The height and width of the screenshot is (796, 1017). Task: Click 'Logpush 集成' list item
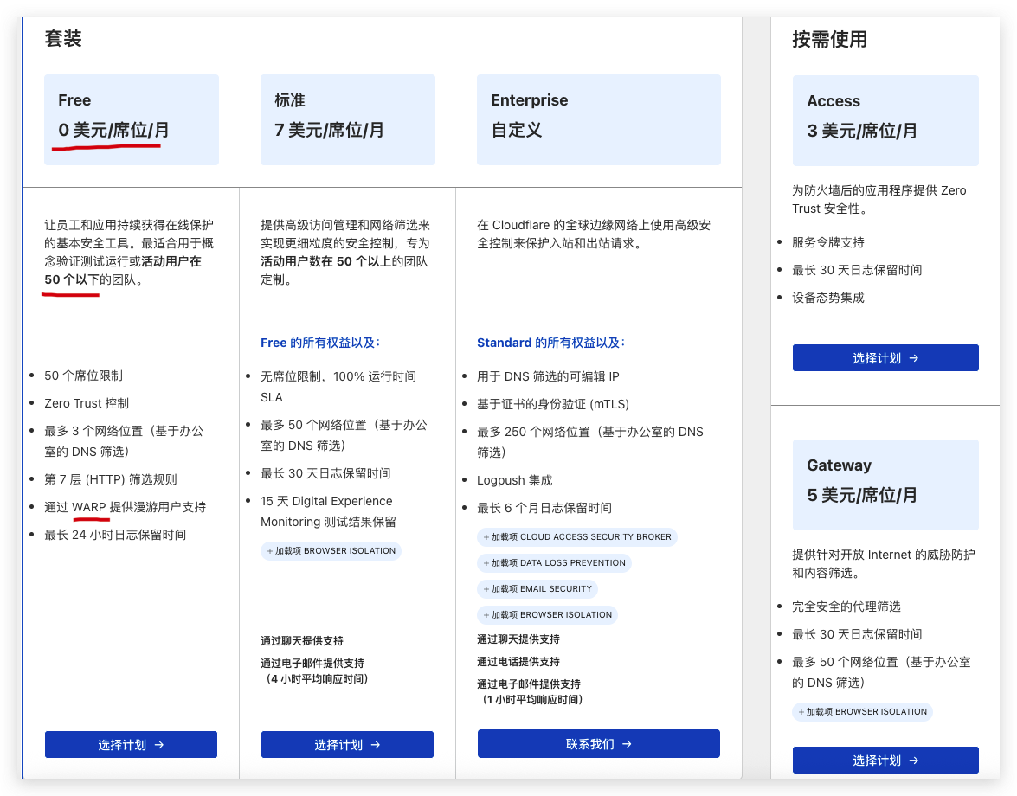click(515, 480)
